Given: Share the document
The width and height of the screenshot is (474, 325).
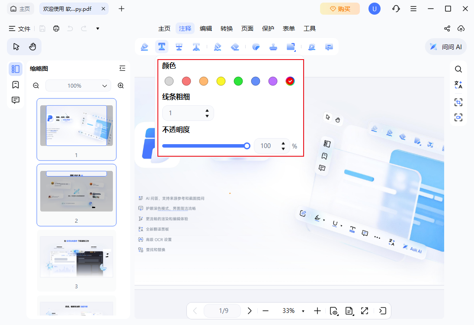Looking at the screenshot, I should tap(447, 28).
